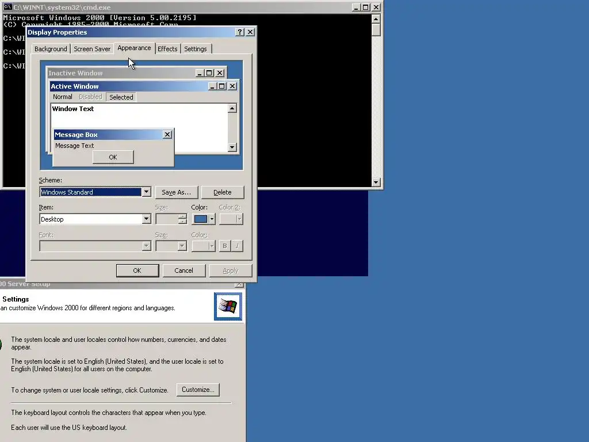This screenshot has width=589, height=442.
Task: Click the preview OK button in Message Box
Action: (x=113, y=157)
